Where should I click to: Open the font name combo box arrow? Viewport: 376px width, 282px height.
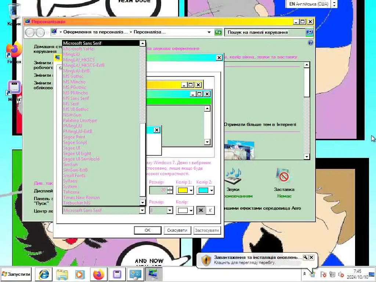pyautogui.click(x=142, y=210)
